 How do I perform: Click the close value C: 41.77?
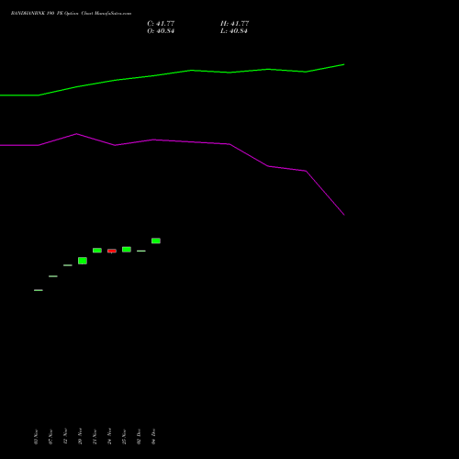[x=161, y=24]
